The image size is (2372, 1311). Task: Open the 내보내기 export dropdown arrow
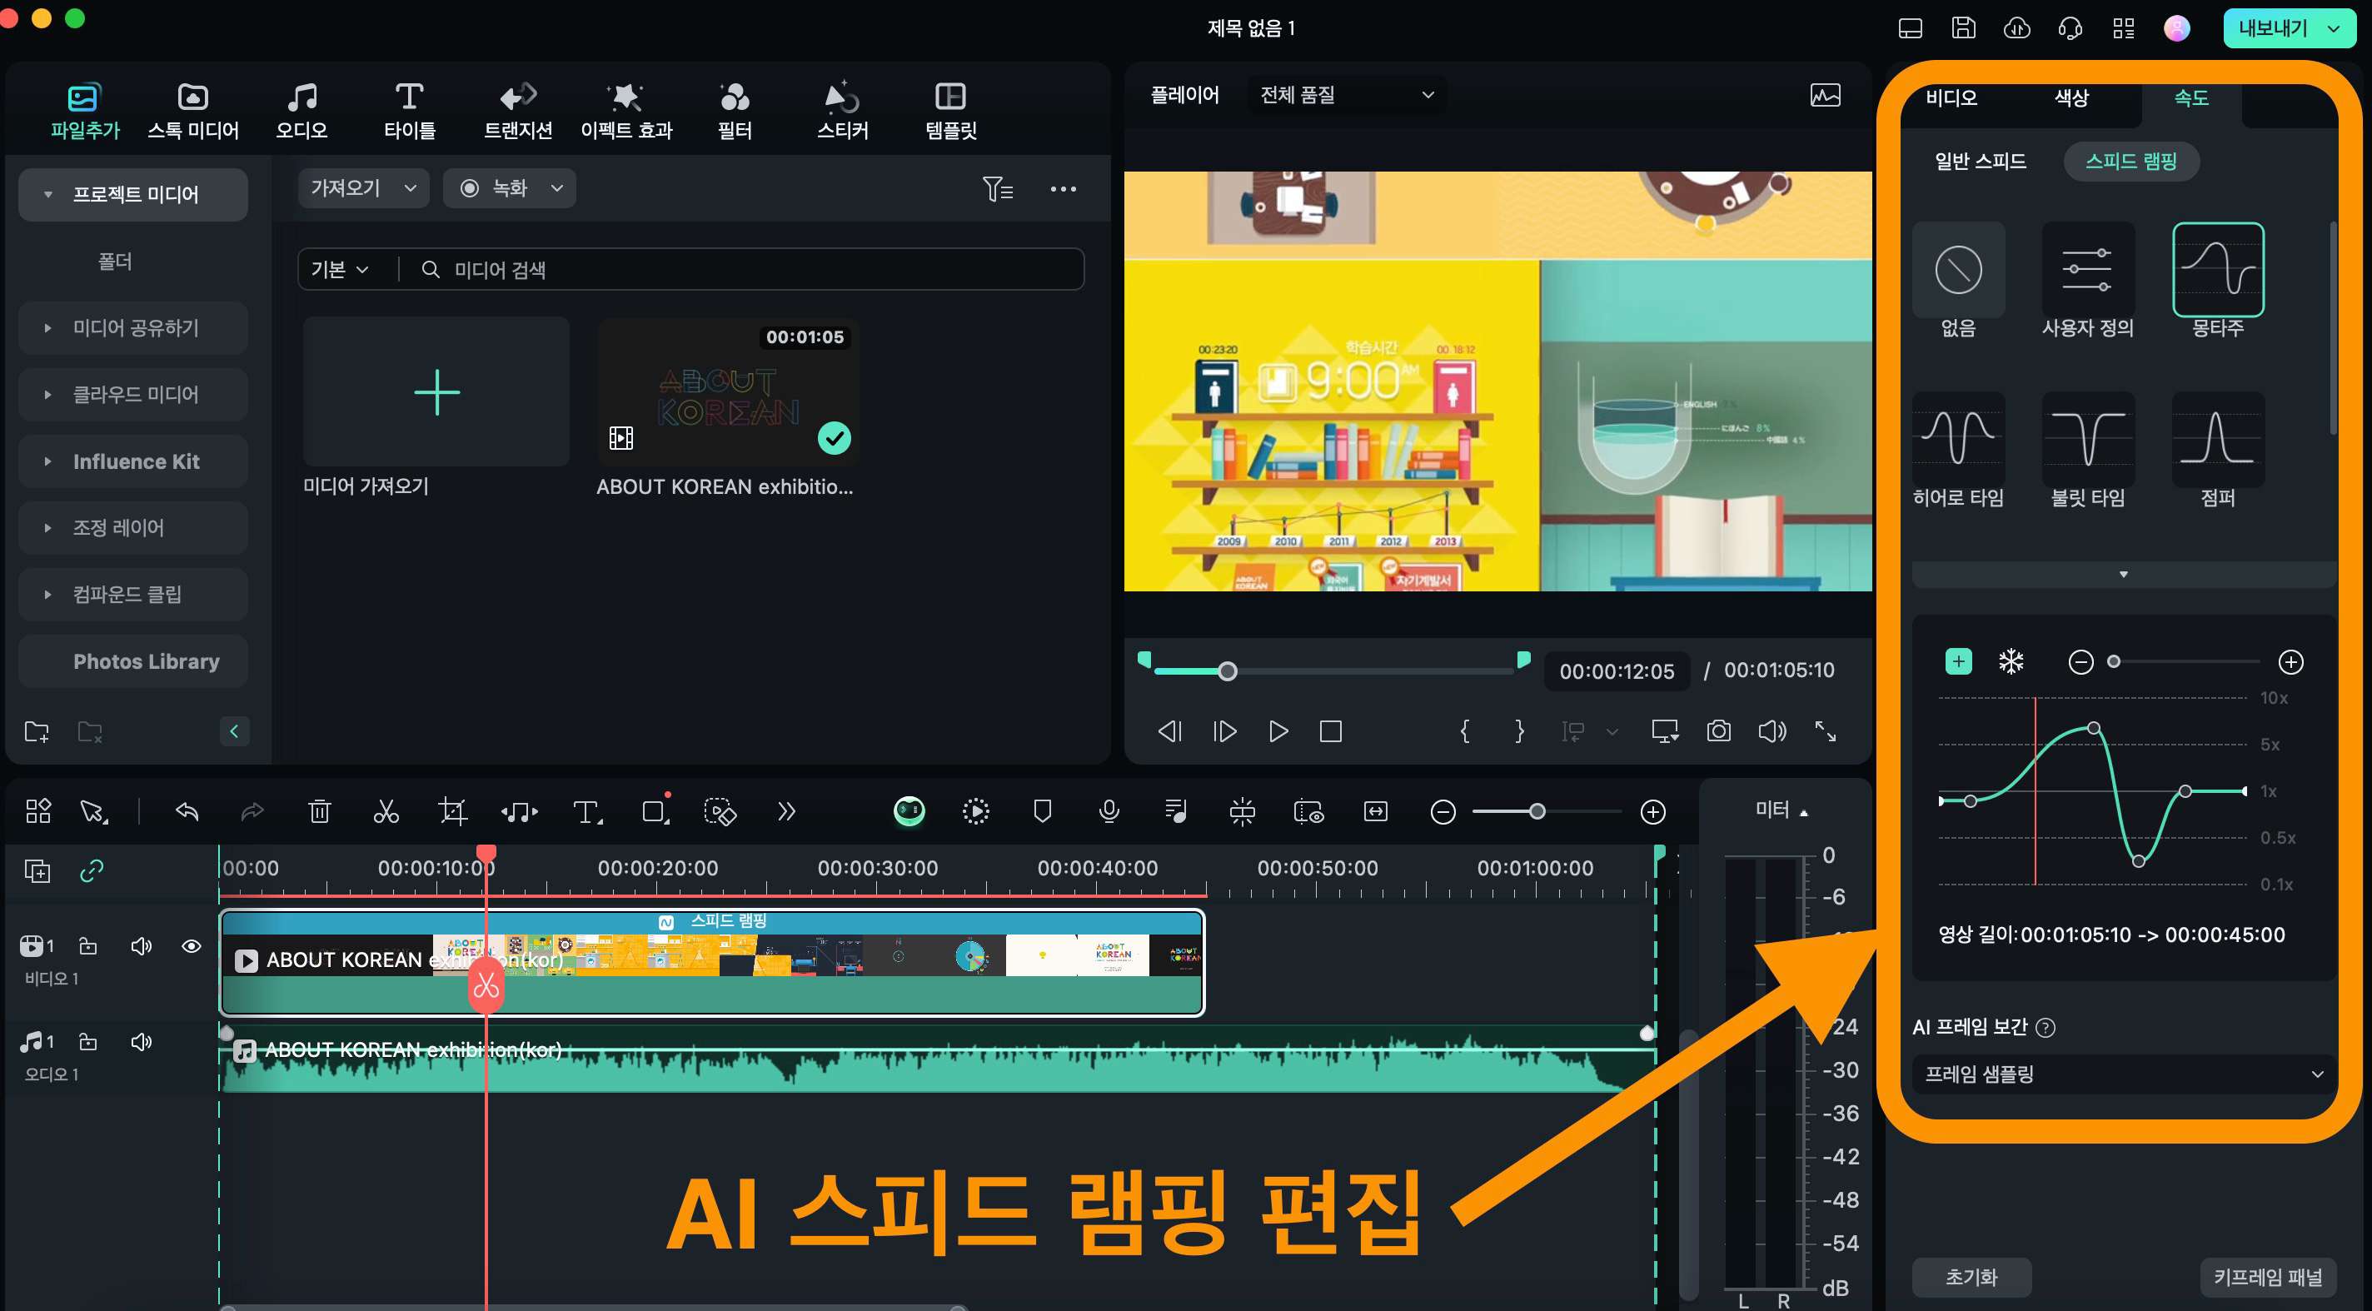tap(2334, 28)
